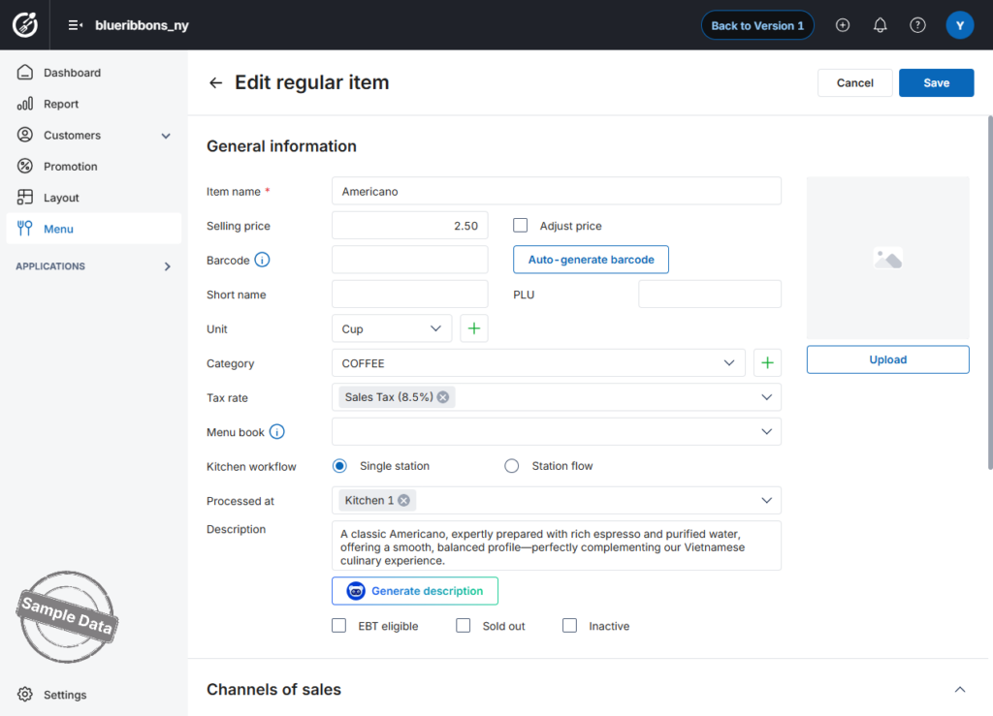Open Report in sidebar
Viewport: 993px width, 716px height.
94,104
